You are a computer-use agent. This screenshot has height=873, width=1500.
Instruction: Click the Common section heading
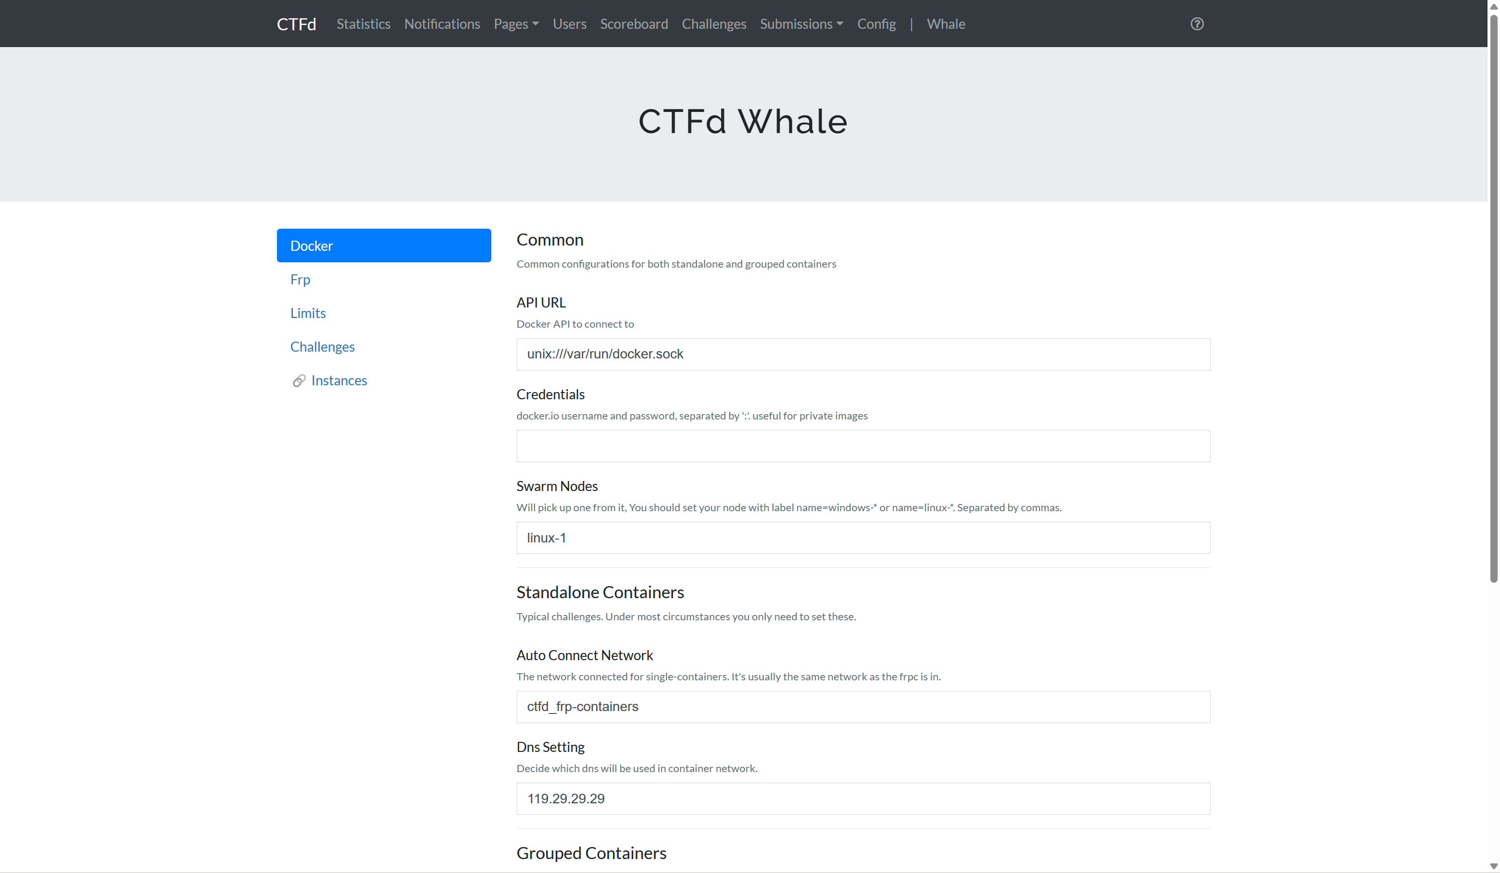click(x=550, y=240)
